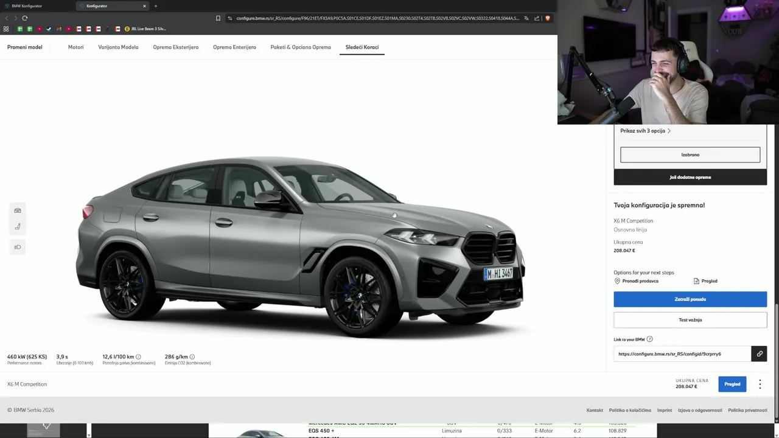Go to Oprema Eksterijera step

pyautogui.click(x=175, y=47)
